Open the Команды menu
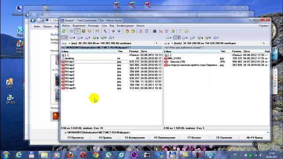This screenshot has width=283, height=159. tap(93, 26)
